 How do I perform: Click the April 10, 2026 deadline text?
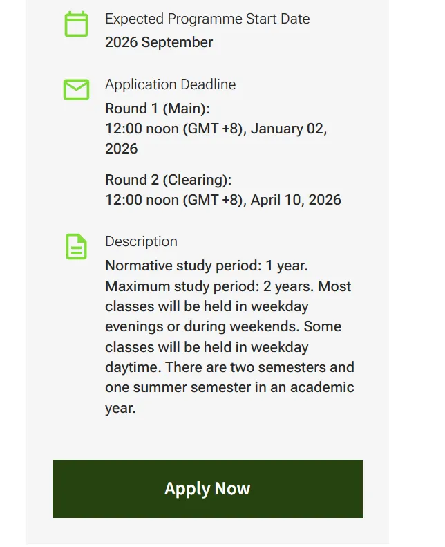pyautogui.click(x=296, y=200)
